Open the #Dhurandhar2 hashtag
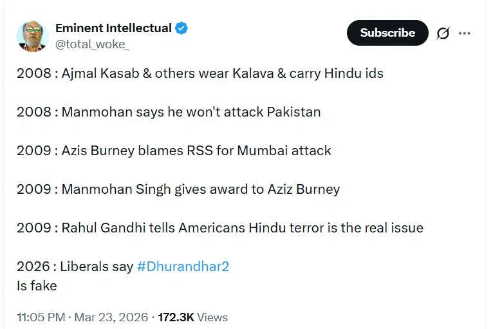The width and height of the screenshot is (493, 329). pos(183,266)
